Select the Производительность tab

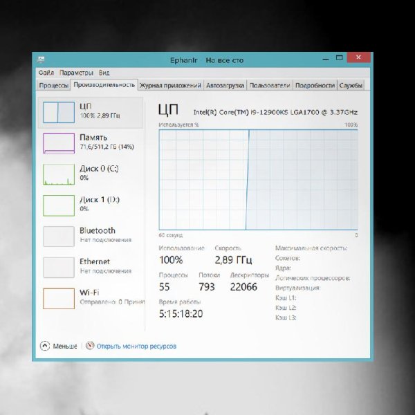pos(104,85)
